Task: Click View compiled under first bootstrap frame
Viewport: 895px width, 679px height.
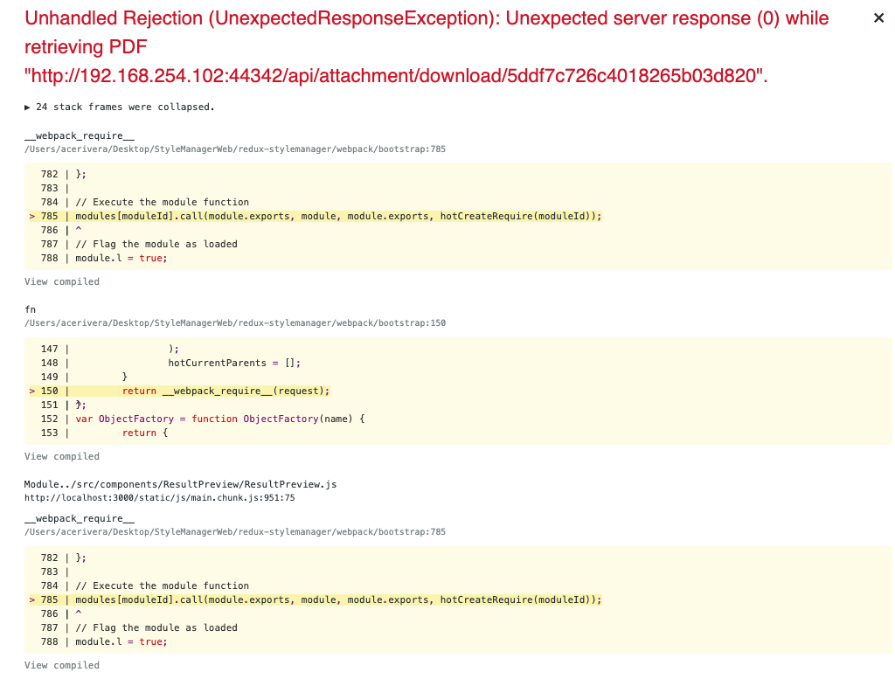Action: (61, 281)
